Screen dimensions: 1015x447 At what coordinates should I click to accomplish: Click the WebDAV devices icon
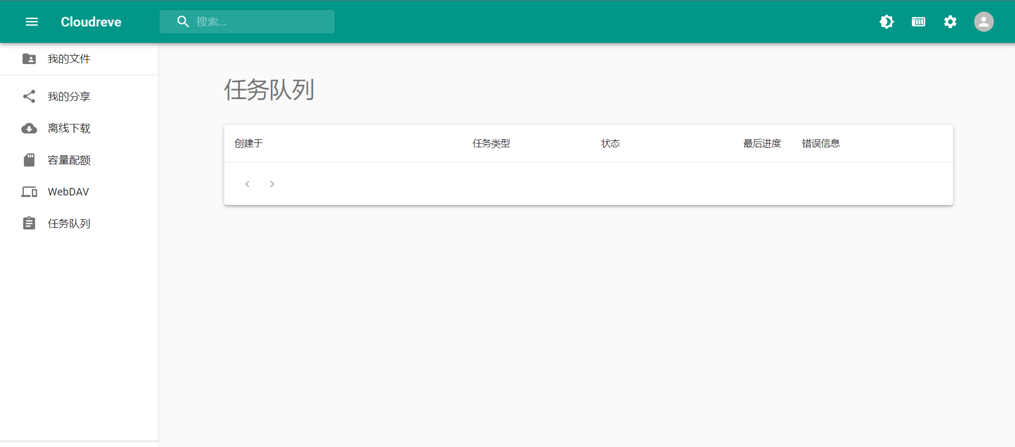point(29,192)
